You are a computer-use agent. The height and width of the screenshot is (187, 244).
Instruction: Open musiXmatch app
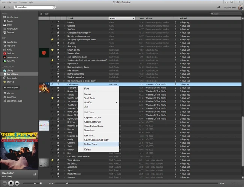(x=11, y=57)
